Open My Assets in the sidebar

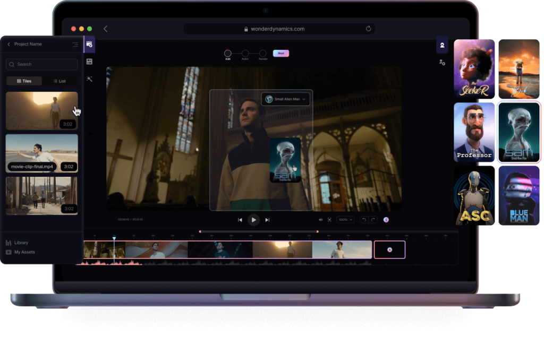(24, 252)
